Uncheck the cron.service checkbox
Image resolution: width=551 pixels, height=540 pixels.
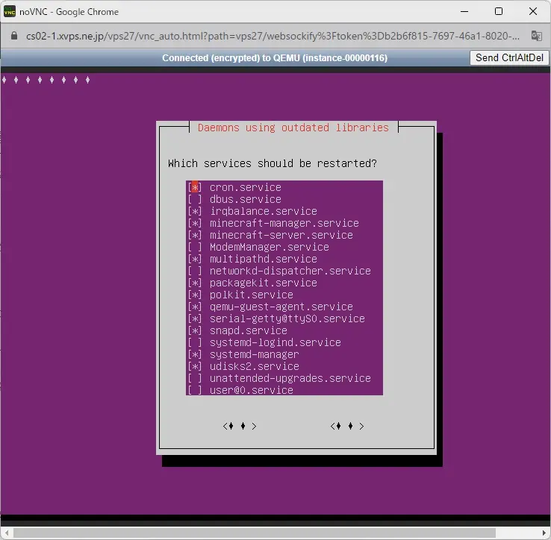tap(195, 187)
